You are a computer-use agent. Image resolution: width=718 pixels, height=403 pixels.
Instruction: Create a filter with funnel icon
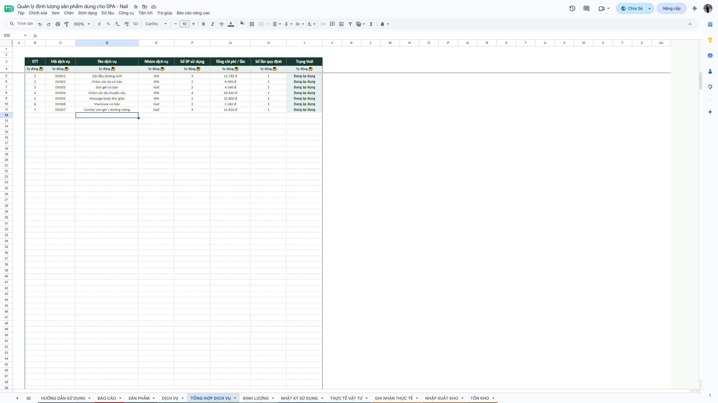[x=350, y=24]
